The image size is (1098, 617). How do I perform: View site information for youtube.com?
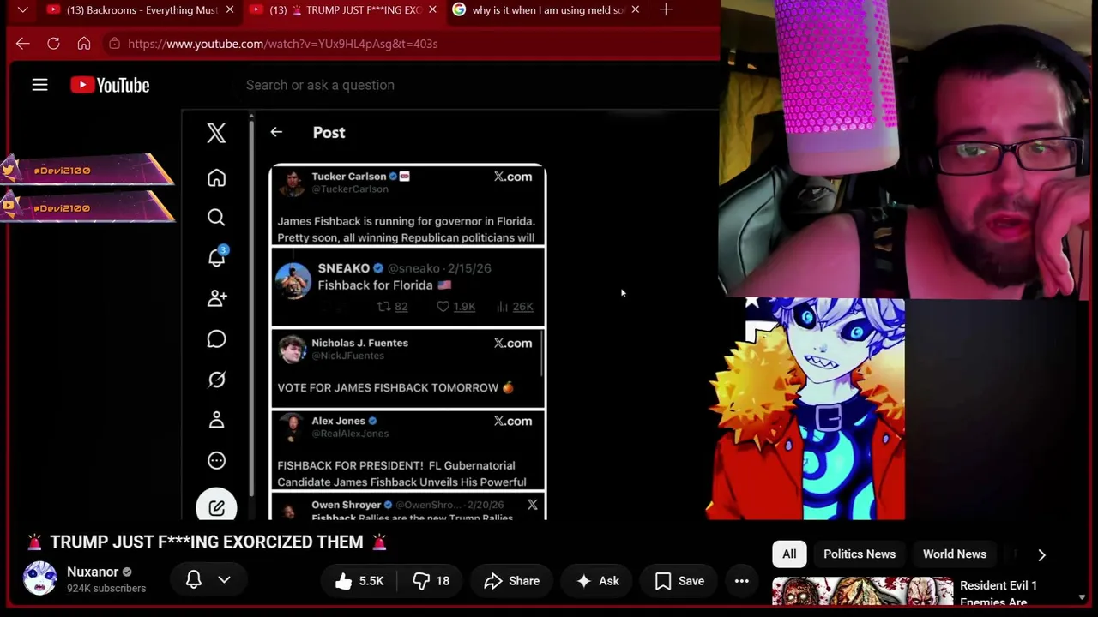114,44
